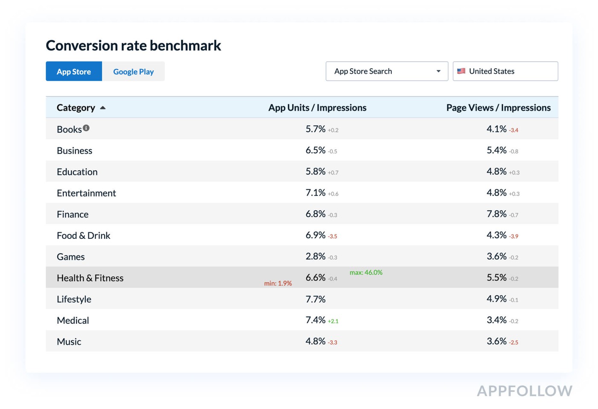This screenshot has height=409, width=598.
Task: Click the Category column header
Action: (x=76, y=108)
